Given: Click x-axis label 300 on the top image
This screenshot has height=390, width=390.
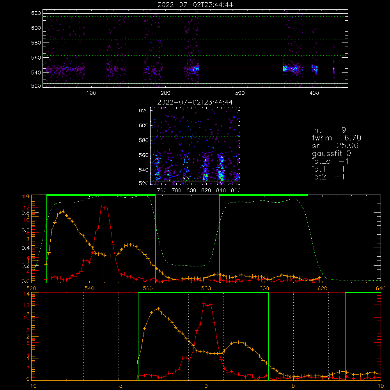Looking at the screenshot, I should 240,93.
